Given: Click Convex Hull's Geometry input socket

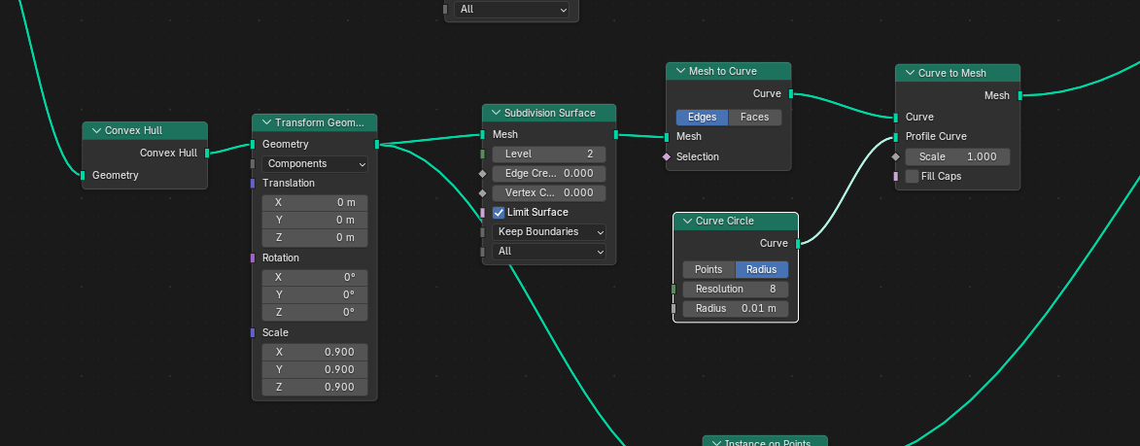Looking at the screenshot, I should coord(83,175).
